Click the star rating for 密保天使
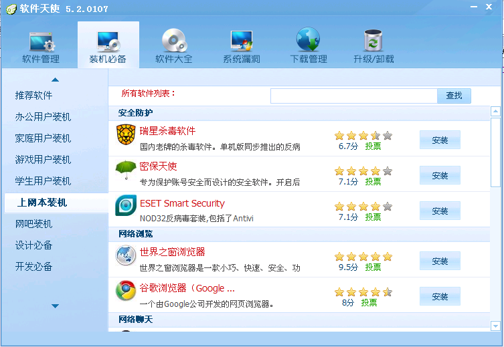The width and height of the screenshot is (504, 347). click(363, 170)
